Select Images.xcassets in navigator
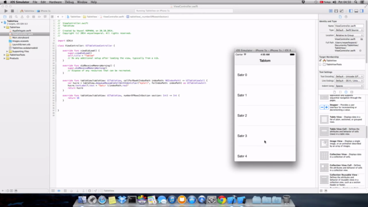The width and height of the screenshot is (368, 207). pyautogui.click(x=20, y=41)
